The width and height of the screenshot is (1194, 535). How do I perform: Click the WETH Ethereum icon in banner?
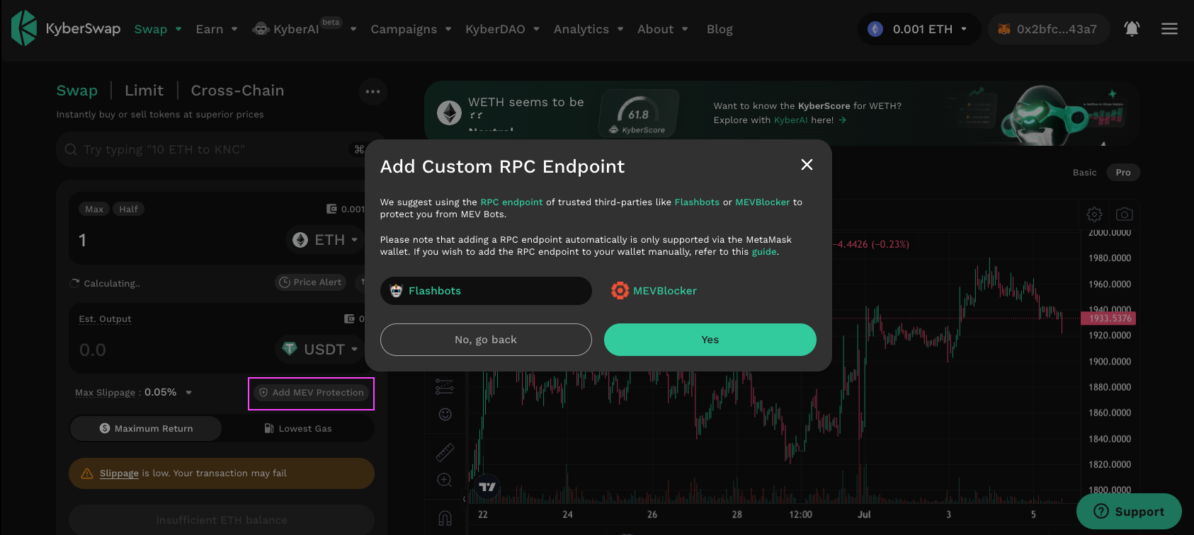pyautogui.click(x=449, y=113)
